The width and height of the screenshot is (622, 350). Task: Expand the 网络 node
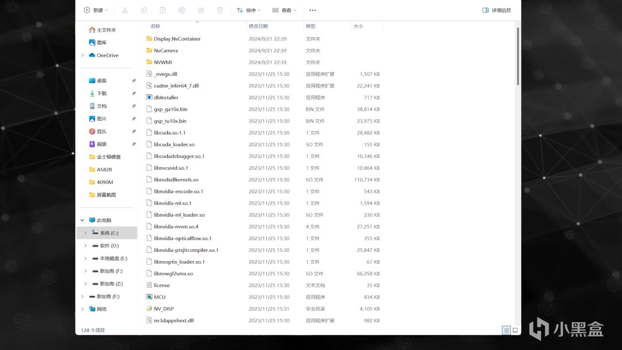click(x=82, y=309)
